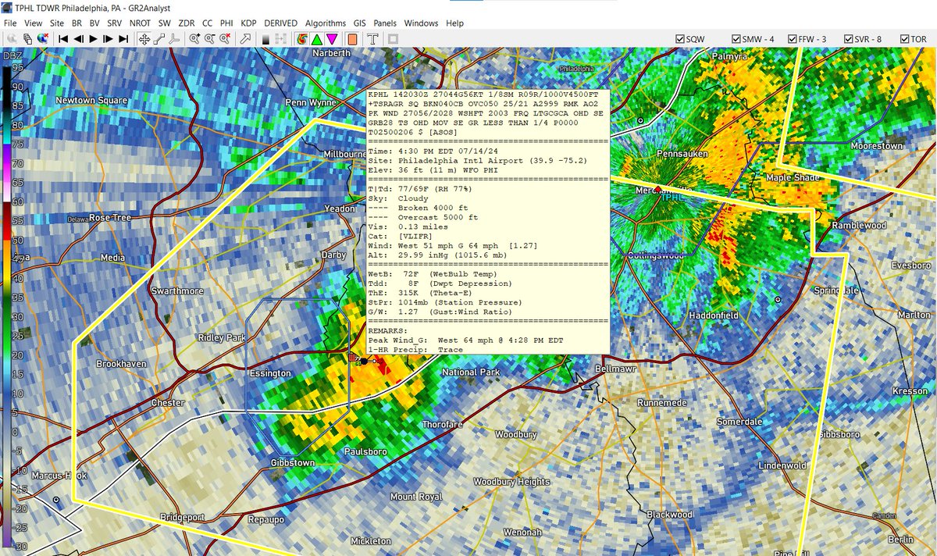The image size is (937, 556).
Task: Click the Moorestown city label
Action: (875, 146)
